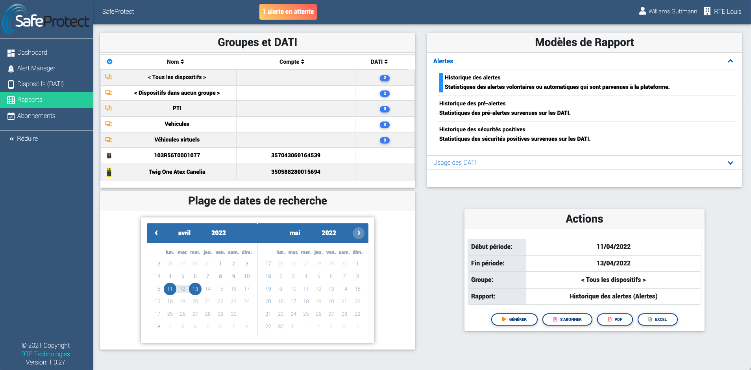Click the Usage des DATI chevron arrow
Viewport: 751px width, 370px height.
(x=731, y=163)
